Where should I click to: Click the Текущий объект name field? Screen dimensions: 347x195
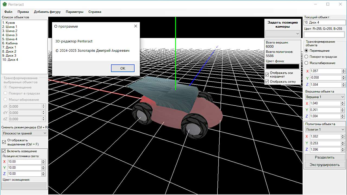[324, 22]
